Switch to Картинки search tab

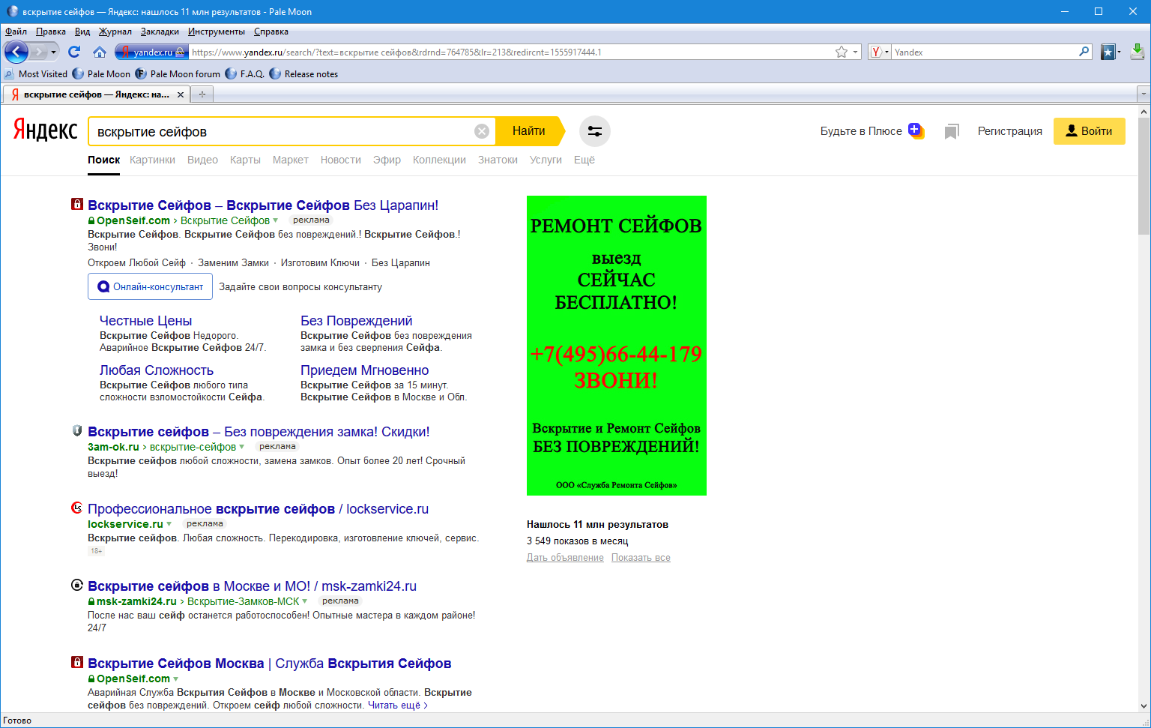152,160
